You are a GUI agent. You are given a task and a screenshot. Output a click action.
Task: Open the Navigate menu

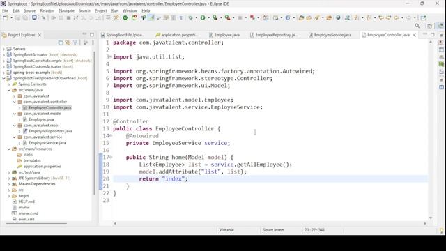67,10
